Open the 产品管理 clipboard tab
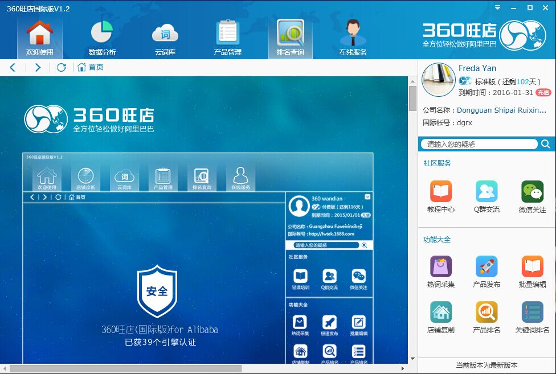556x374 pixels. [x=228, y=38]
